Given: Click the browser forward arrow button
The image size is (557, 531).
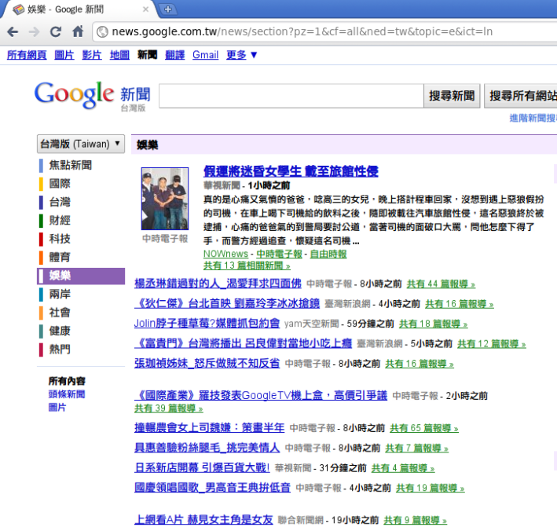Looking at the screenshot, I should click(34, 31).
